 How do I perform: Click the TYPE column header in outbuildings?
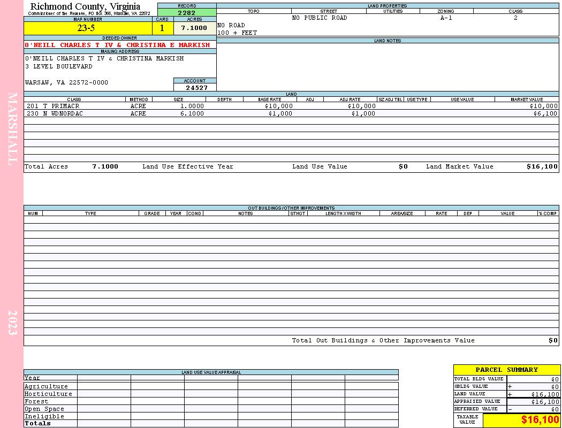90,213
